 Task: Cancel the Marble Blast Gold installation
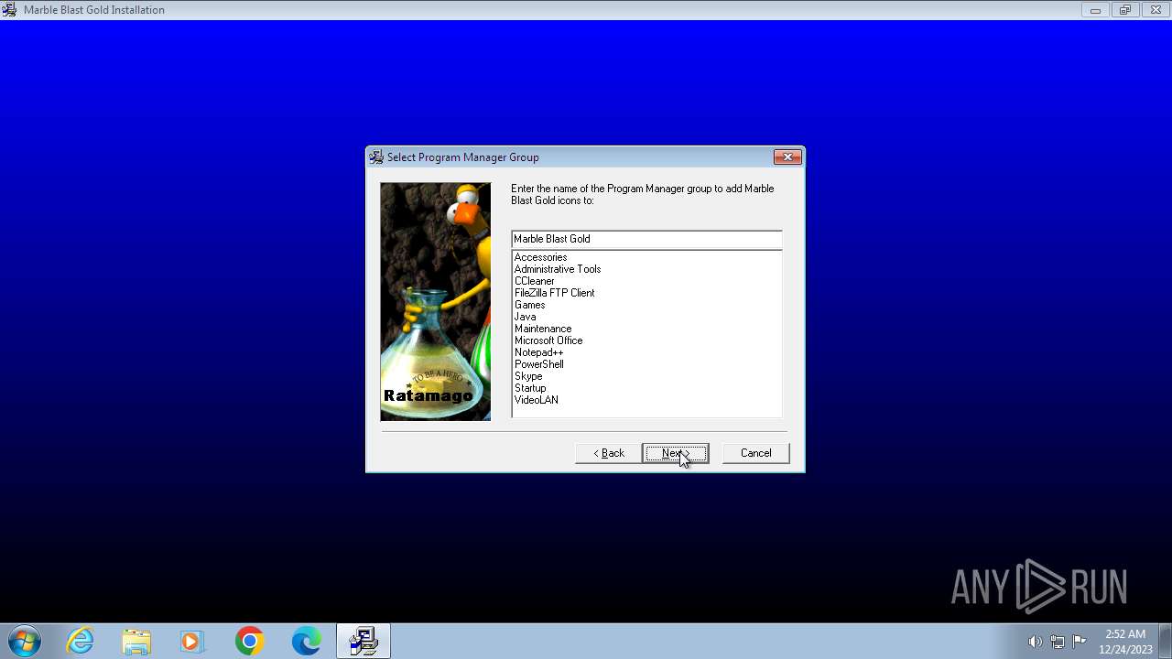click(755, 453)
